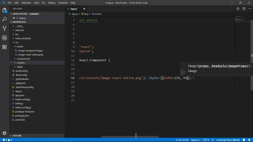Expand the components folder
The width and height of the screenshot is (253, 142).
click(23, 59)
